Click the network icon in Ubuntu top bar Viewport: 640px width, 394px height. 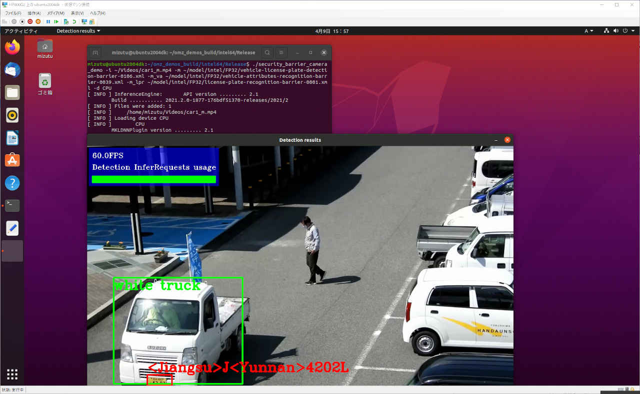click(x=606, y=31)
